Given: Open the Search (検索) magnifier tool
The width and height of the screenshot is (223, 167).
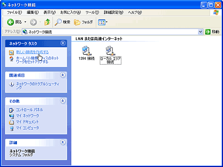Looking at the screenshot, I should 62,22.
